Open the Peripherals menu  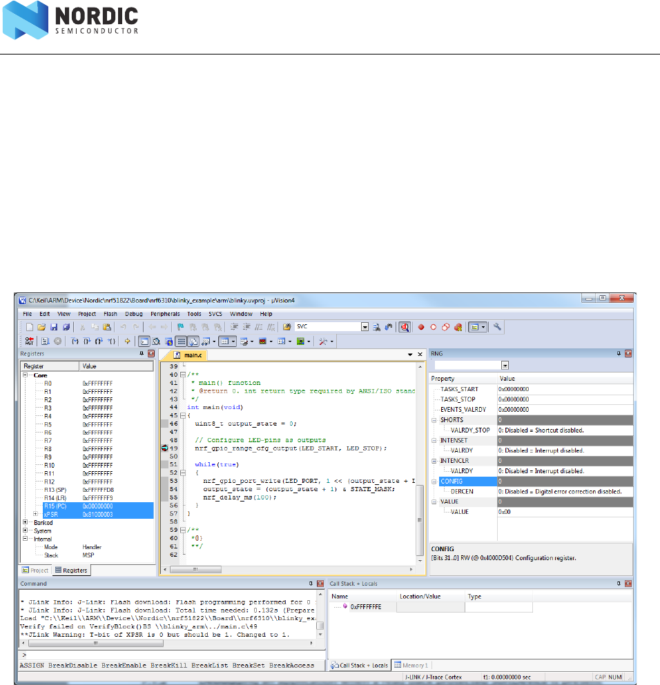click(x=165, y=314)
